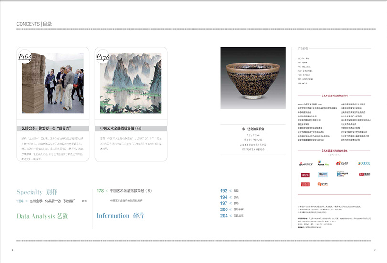The height and width of the screenshot is (263, 387).
Task: Click the Information 碎片 section heading
Action: coord(120,216)
